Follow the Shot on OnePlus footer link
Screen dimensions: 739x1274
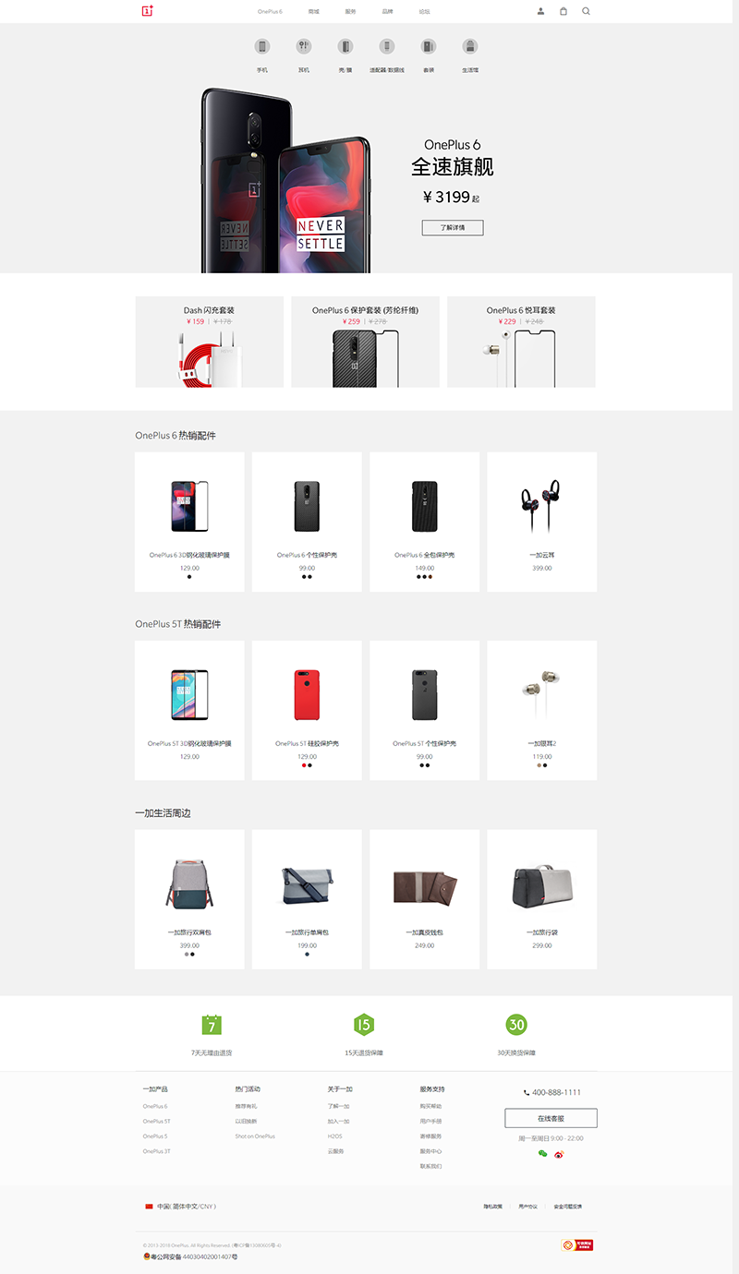click(x=255, y=1136)
